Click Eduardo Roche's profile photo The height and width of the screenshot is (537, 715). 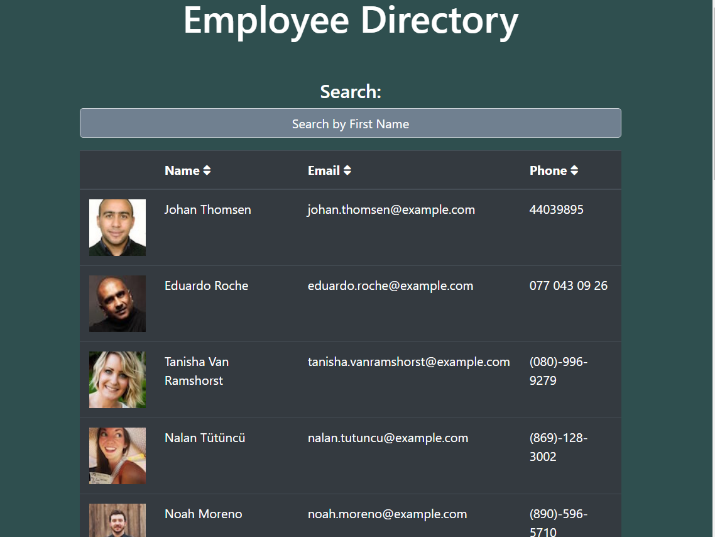click(x=117, y=304)
